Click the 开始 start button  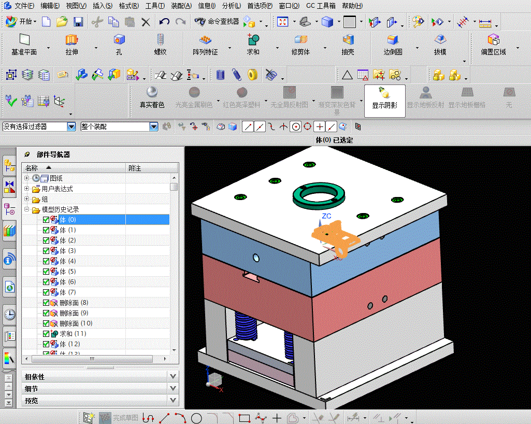click(x=21, y=22)
